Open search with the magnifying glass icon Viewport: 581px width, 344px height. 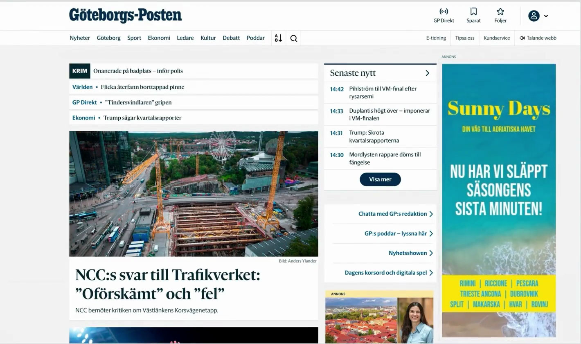294,38
